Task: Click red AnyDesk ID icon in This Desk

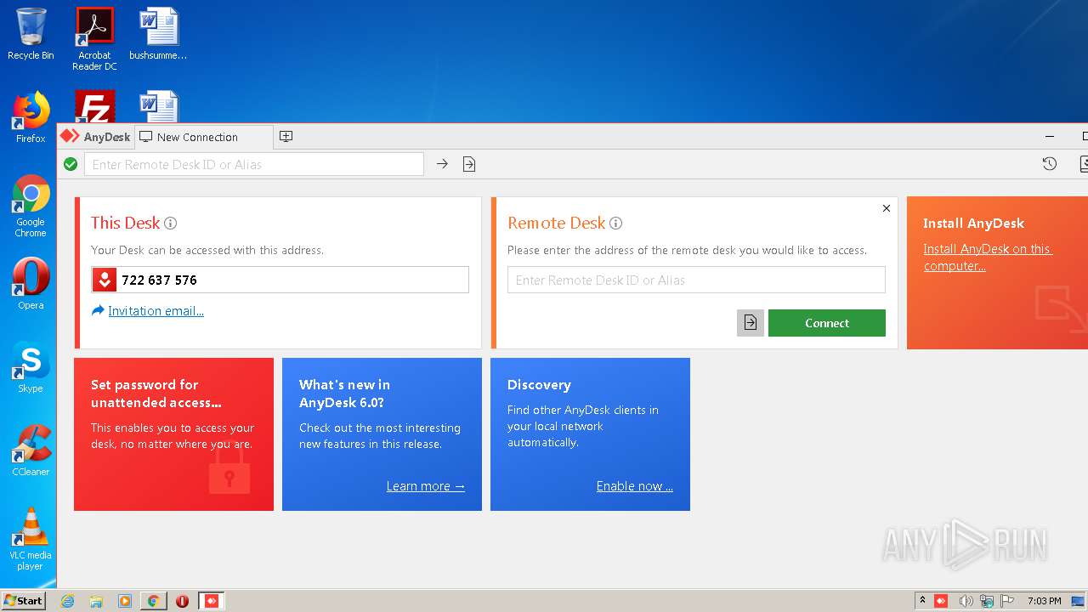Action: pos(104,280)
